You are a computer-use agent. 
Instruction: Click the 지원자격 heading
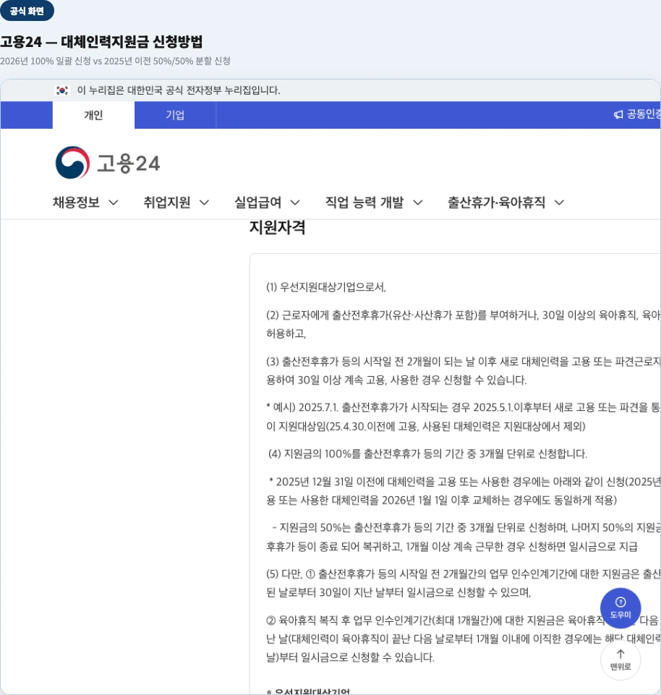tap(278, 227)
